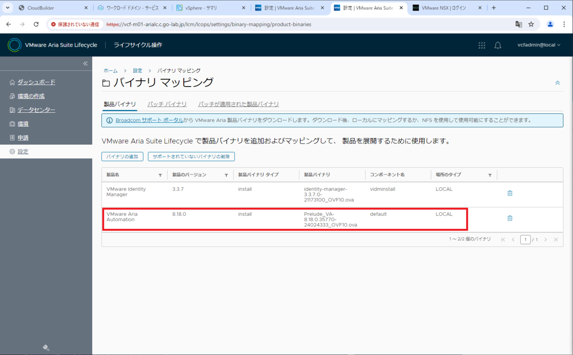
Task: Close the vSphere - サマリ browser tab
Action: coord(244,8)
